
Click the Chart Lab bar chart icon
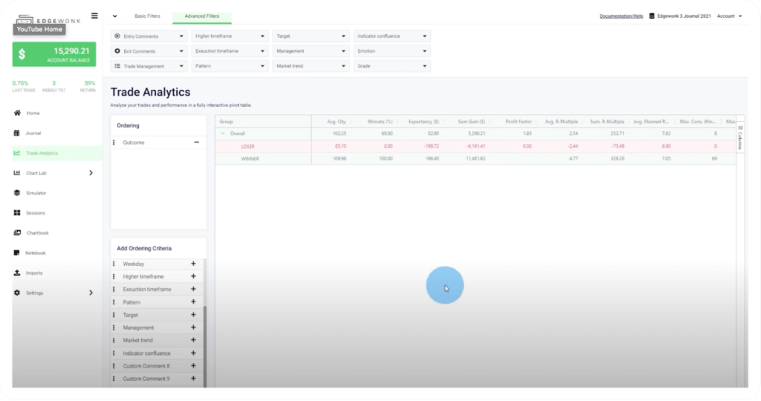pyautogui.click(x=16, y=173)
